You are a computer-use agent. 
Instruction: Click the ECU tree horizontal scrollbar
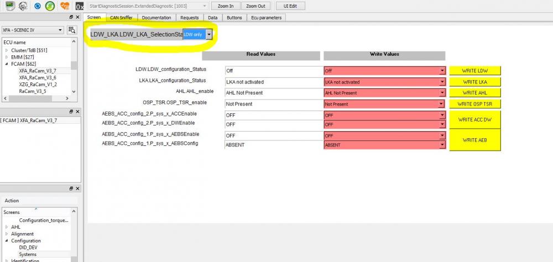tap(36, 98)
